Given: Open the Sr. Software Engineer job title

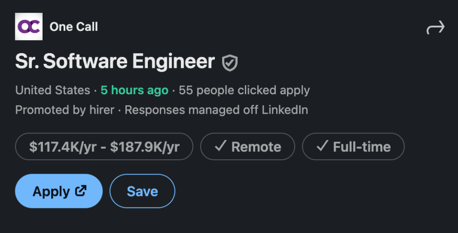Looking at the screenshot, I should click(x=115, y=62).
